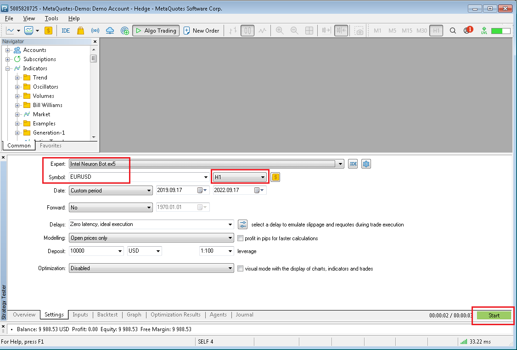This screenshot has height=350, width=517.
Task: Switch chart to line chart type
Action: coord(263,31)
